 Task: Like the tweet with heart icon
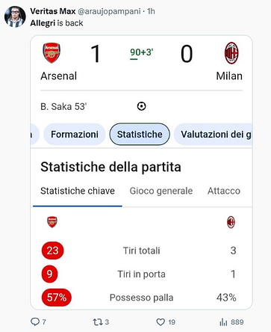[161, 322]
